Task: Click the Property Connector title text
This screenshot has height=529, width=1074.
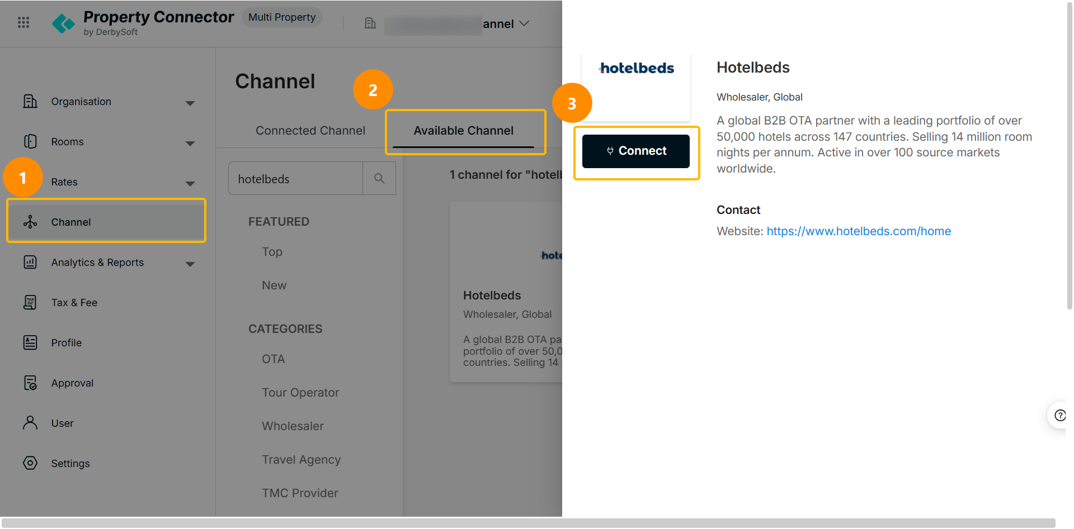Action: (159, 17)
